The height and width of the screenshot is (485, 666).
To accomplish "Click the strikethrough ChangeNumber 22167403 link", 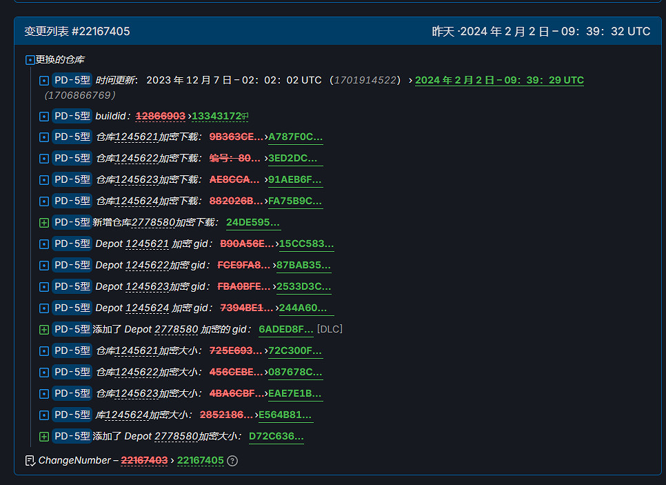I will pos(144,460).
